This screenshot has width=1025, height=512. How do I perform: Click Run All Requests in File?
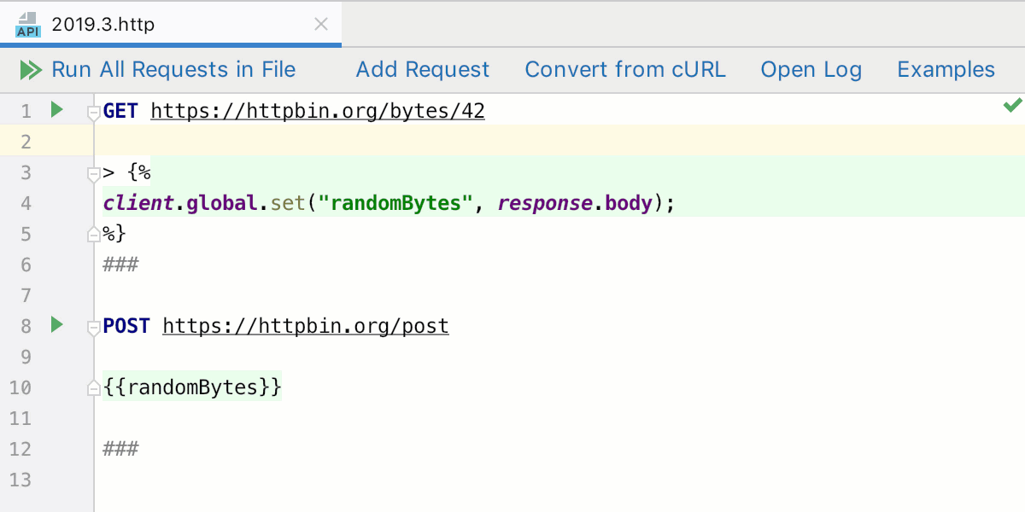tap(173, 69)
